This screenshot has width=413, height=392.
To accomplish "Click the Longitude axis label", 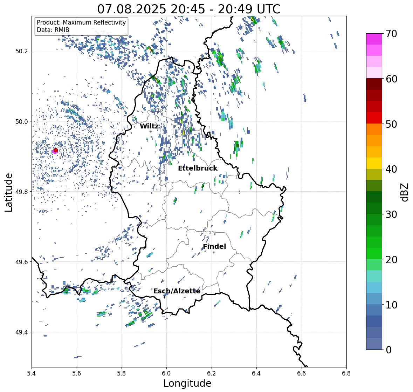I will [x=187, y=383].
